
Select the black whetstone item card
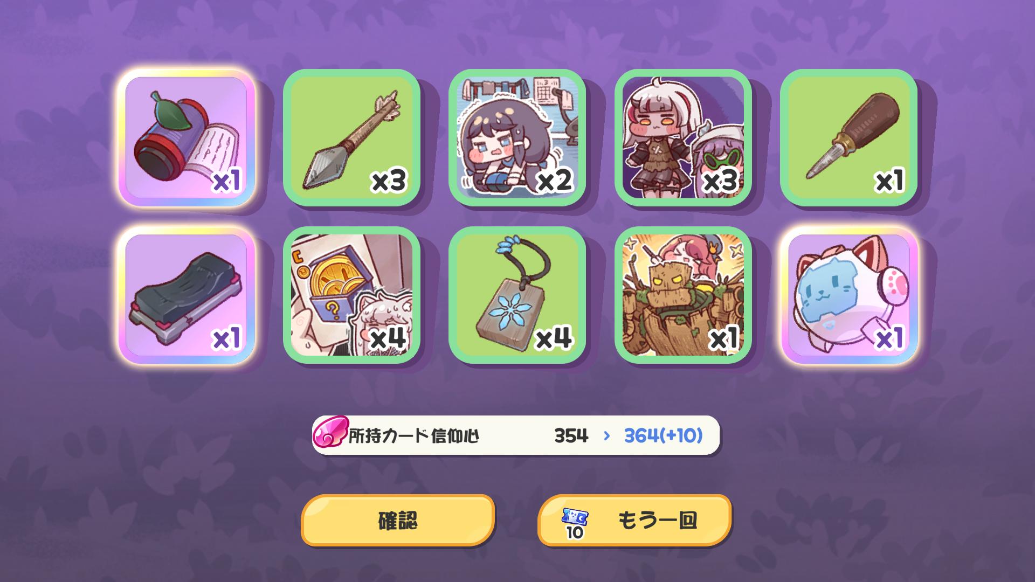(x=186, y=295)
